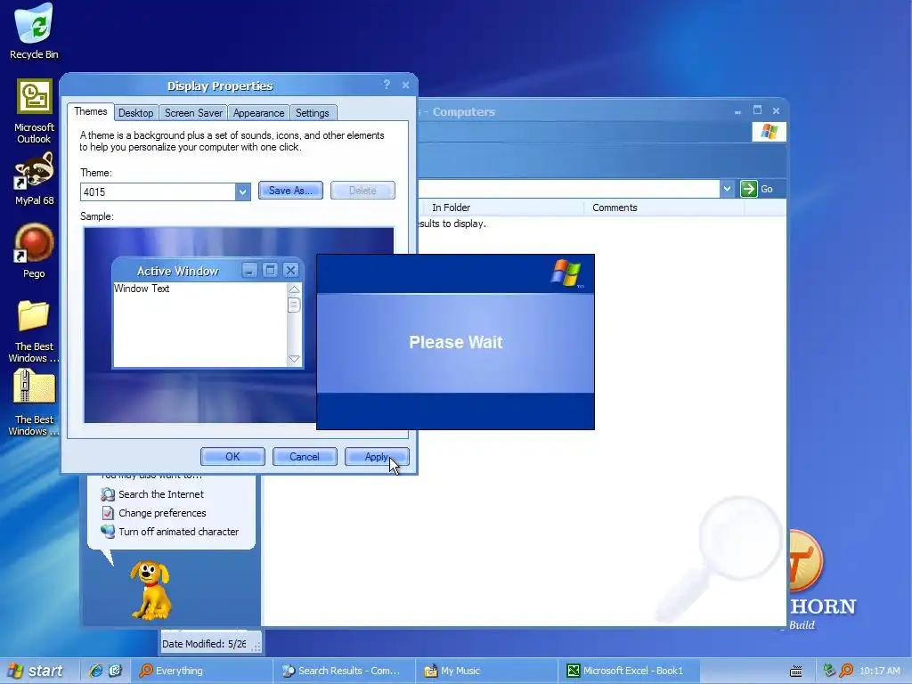Switch to Search Results taskbar button
912x684 pixels.
click(343, 671)
